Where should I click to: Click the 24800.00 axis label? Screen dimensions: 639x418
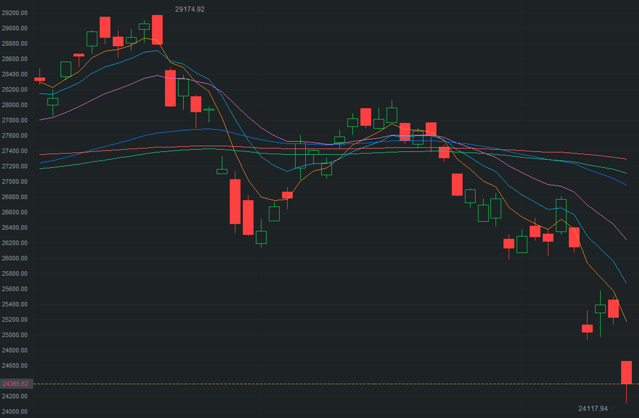(15, 350)
